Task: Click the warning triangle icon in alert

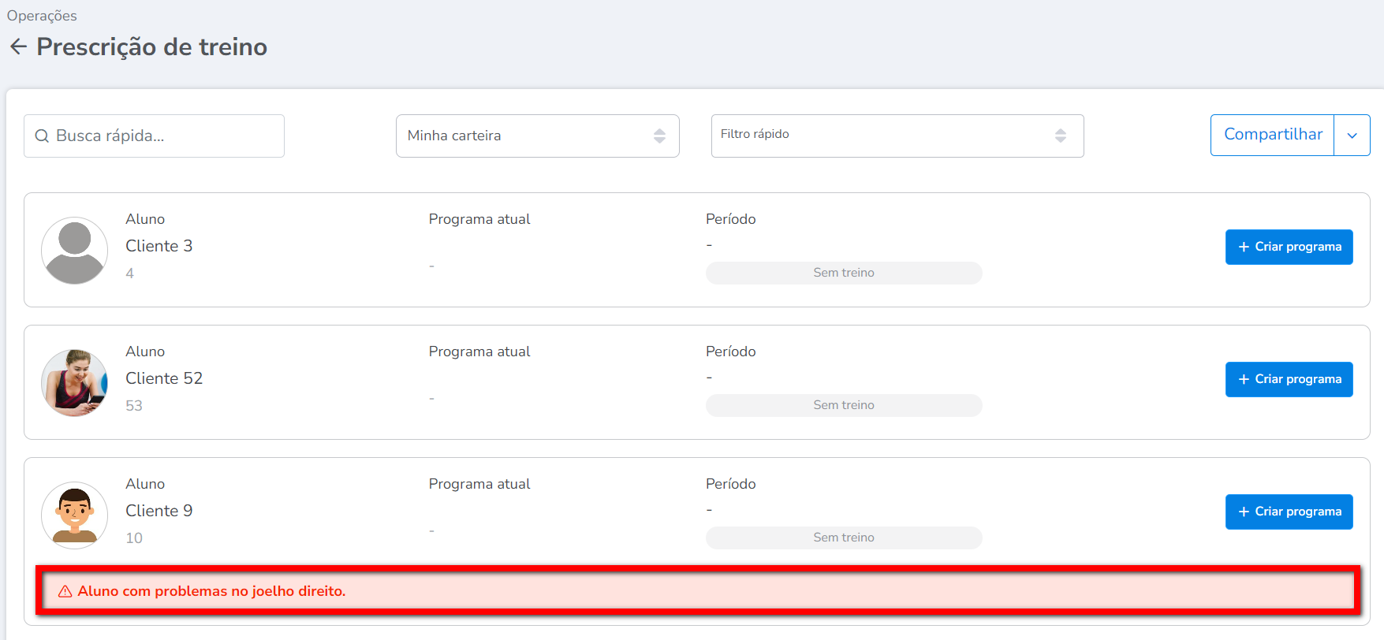Action: coord(65,591)
